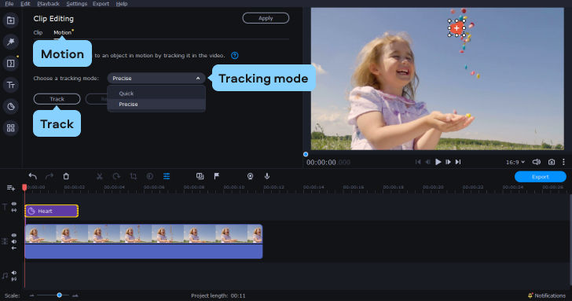Viewport: 572px width, 301px height.
Task: Click the Apply button
Action: [266, 18]
